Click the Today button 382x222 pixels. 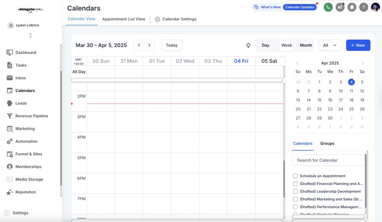[x=172, y=45]
